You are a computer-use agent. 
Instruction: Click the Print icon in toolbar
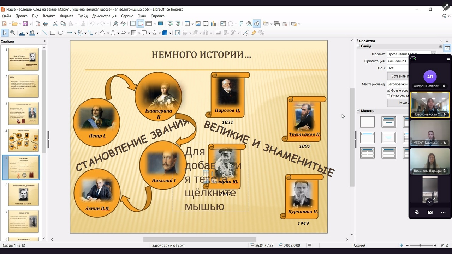(x=46, y=24)
